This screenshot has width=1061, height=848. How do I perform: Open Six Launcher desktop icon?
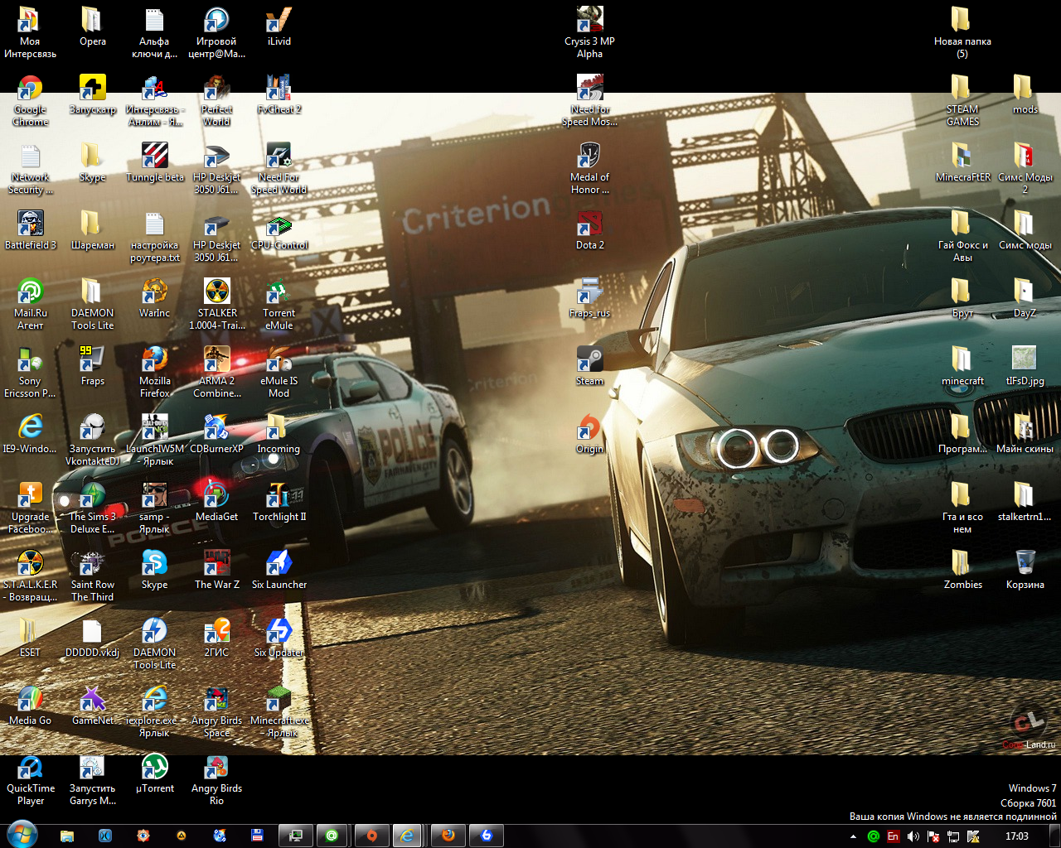pos(279,563)
